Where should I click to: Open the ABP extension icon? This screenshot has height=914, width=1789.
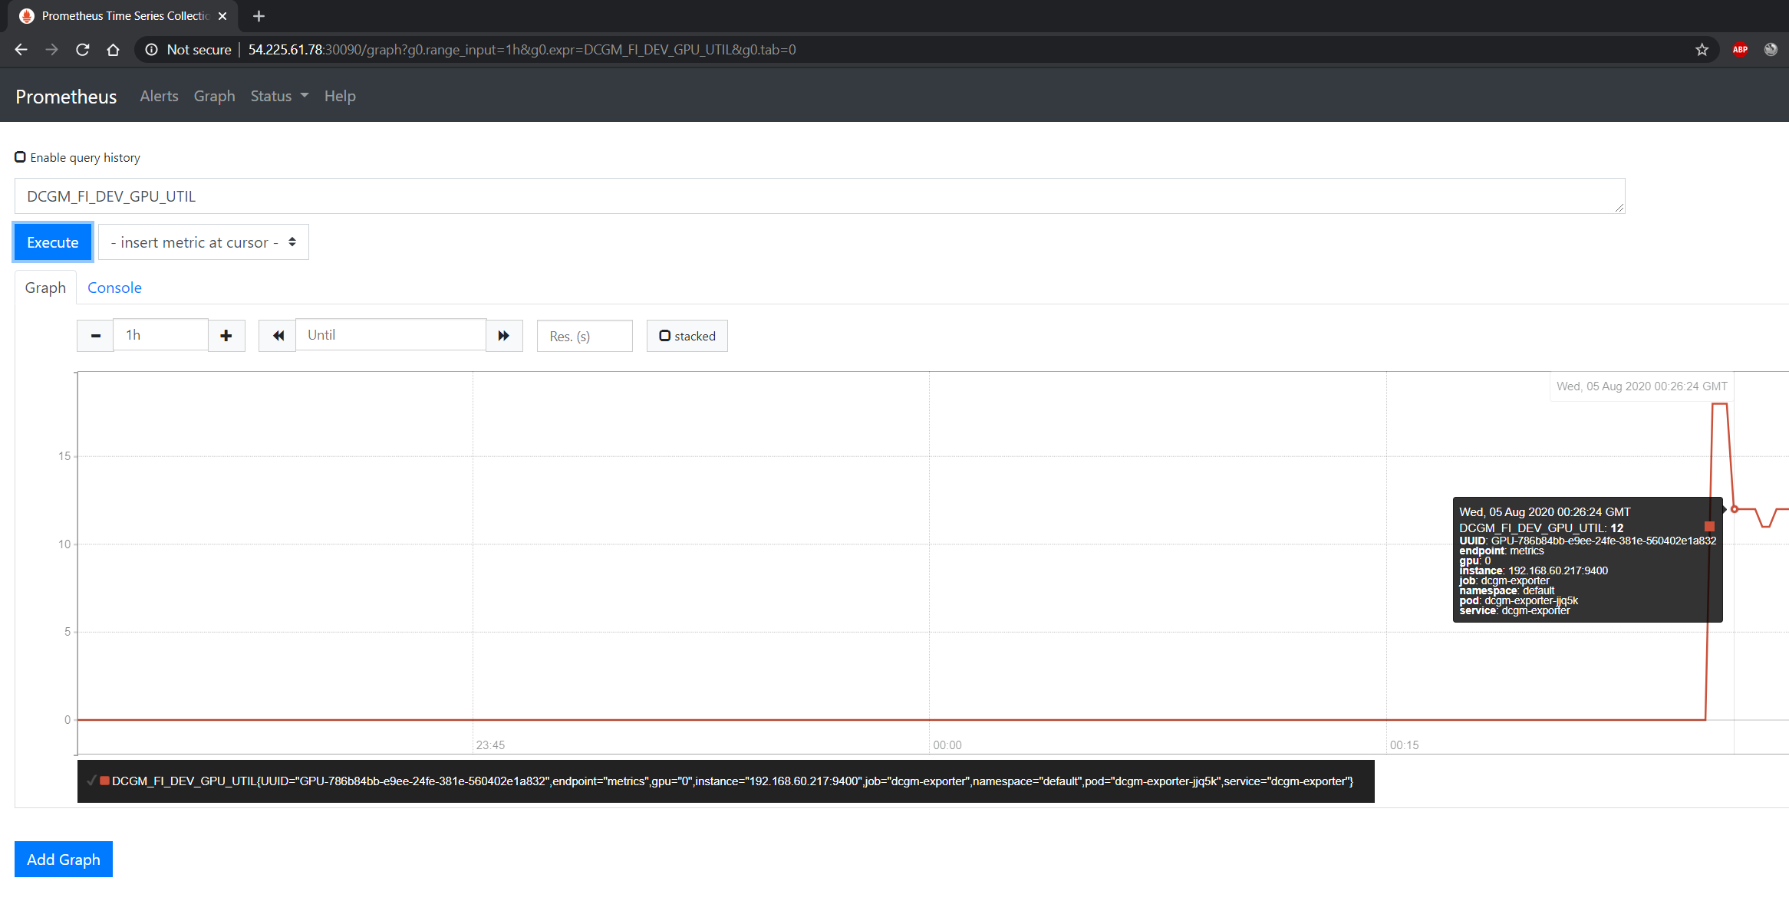point(1740,50)
